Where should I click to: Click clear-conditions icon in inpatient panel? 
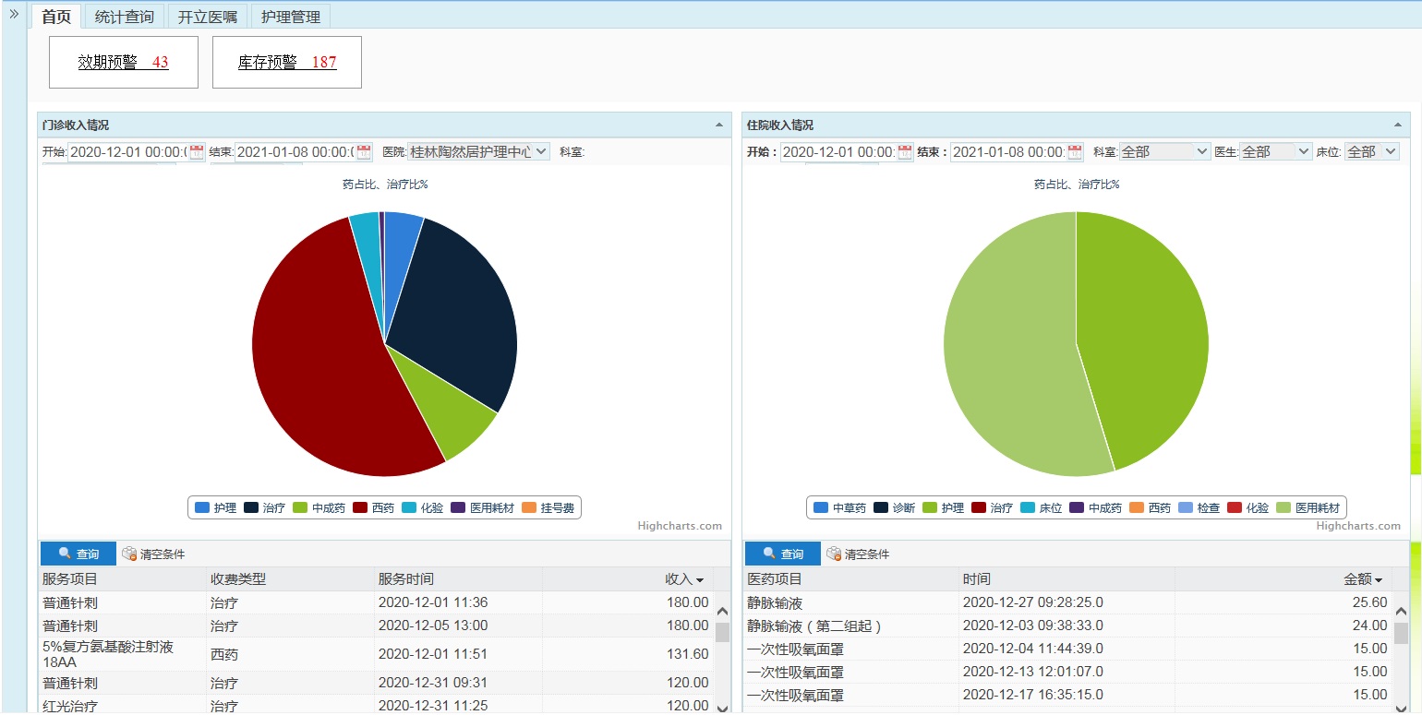834,554
